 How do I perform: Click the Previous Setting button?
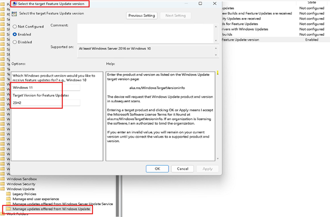(142, 15)
